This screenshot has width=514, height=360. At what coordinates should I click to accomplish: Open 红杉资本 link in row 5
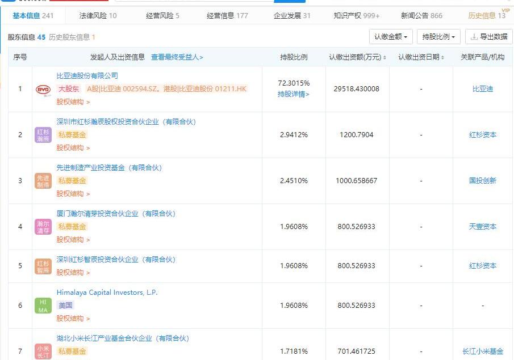(x=483, y=266)
